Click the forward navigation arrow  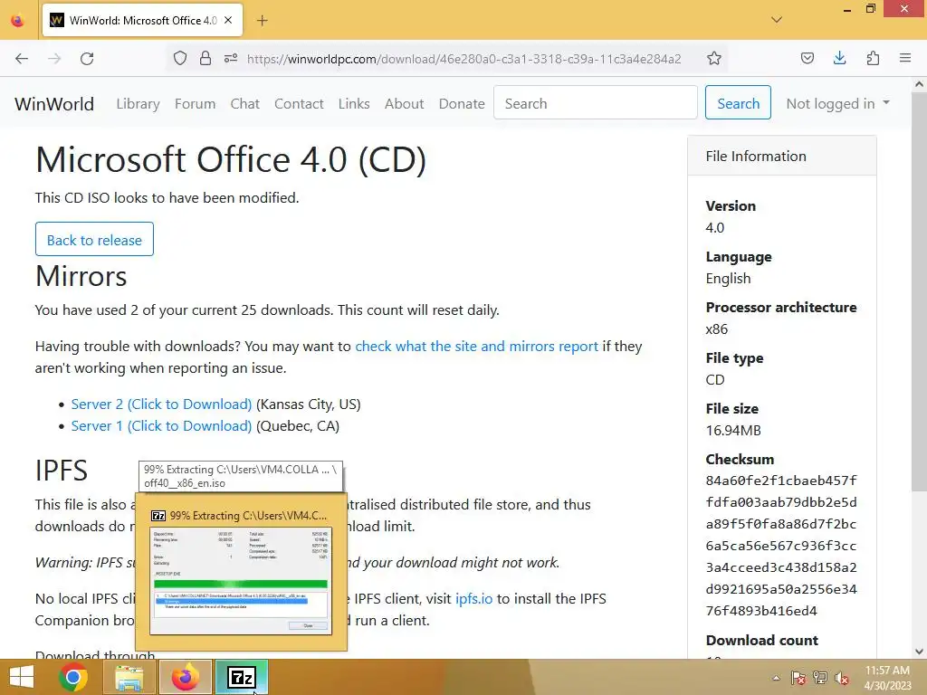tap(54, 59)
